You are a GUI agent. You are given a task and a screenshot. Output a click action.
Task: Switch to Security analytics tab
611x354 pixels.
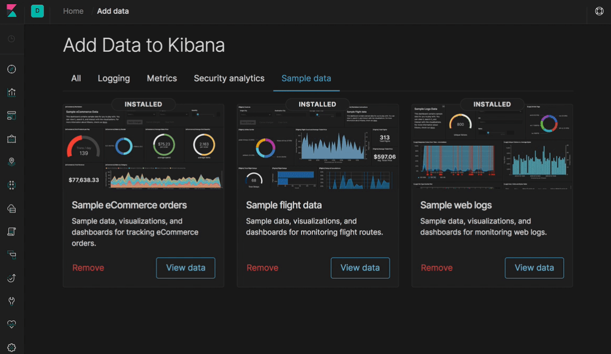pyautogui.click(x=229, y=78)
